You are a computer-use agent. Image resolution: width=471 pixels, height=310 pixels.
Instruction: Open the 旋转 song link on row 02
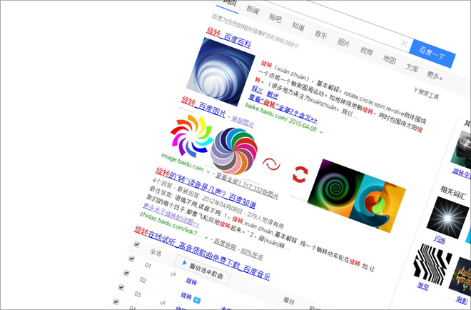point(191,281)
